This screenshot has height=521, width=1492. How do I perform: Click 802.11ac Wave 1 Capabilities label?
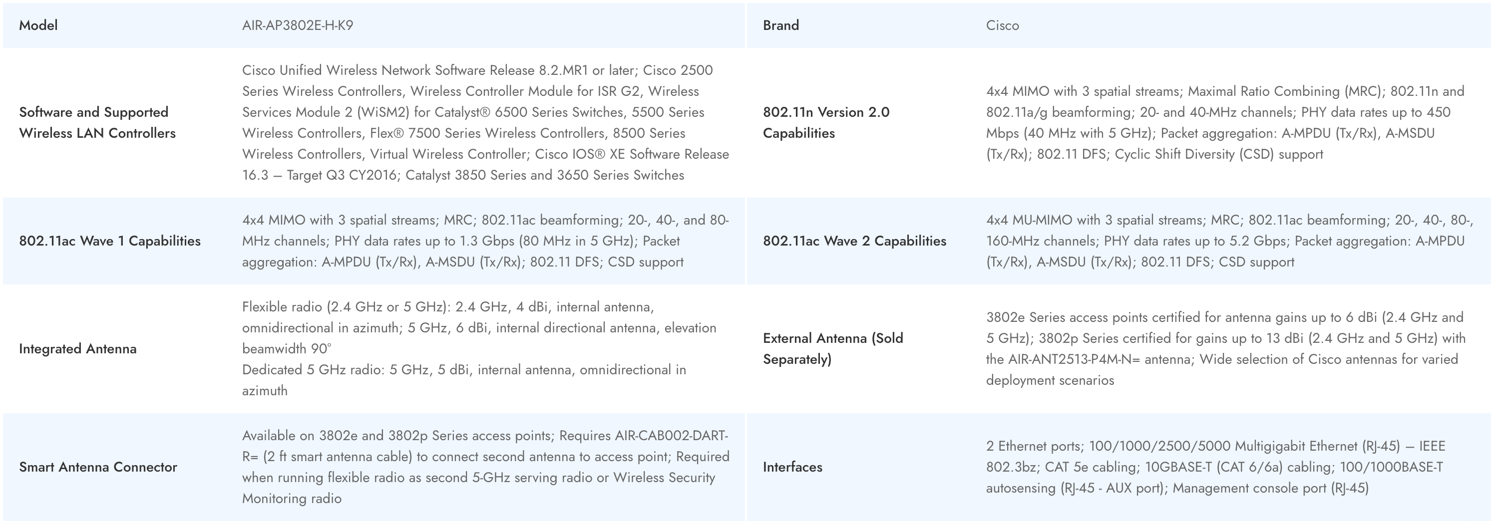109,241
